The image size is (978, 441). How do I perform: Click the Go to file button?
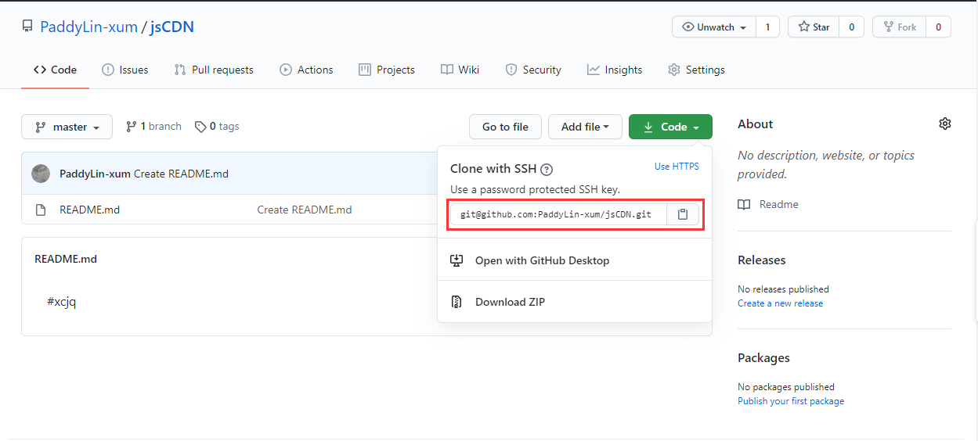point(505,127)
